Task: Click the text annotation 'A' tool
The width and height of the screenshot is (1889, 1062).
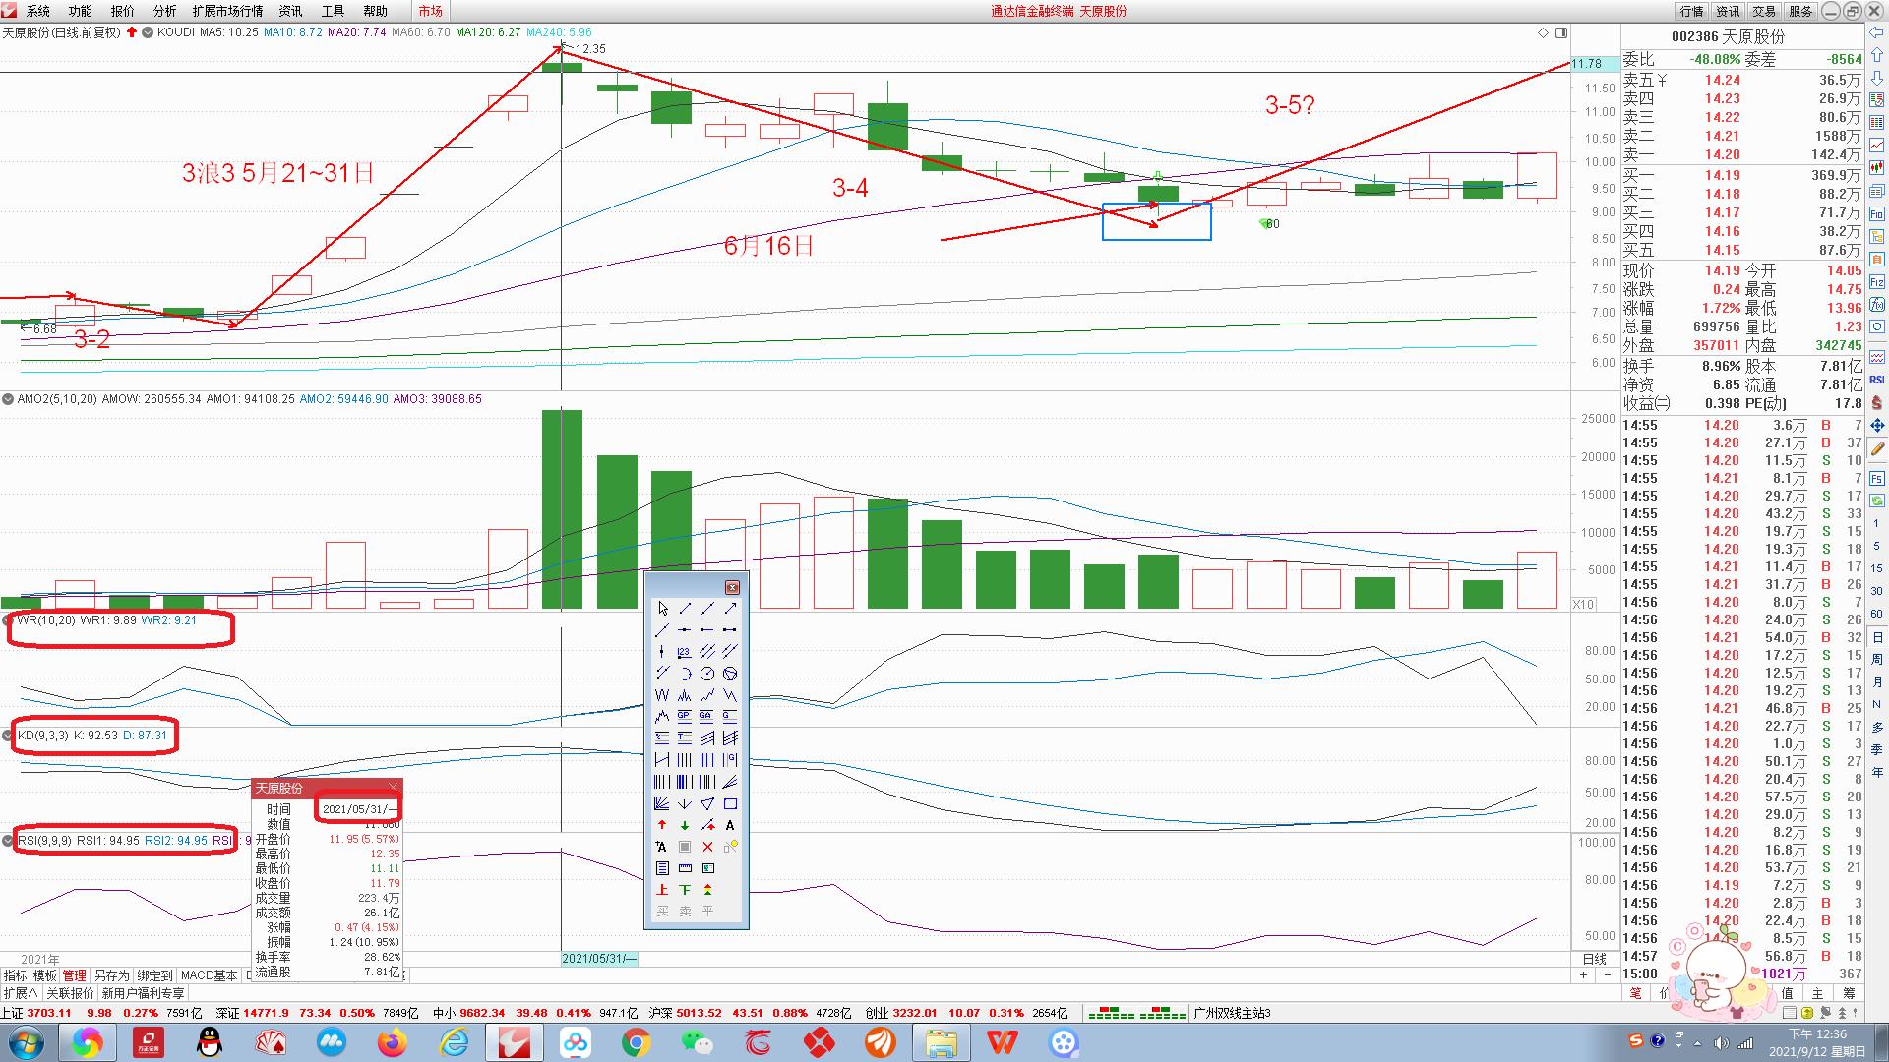Action: 730,825
